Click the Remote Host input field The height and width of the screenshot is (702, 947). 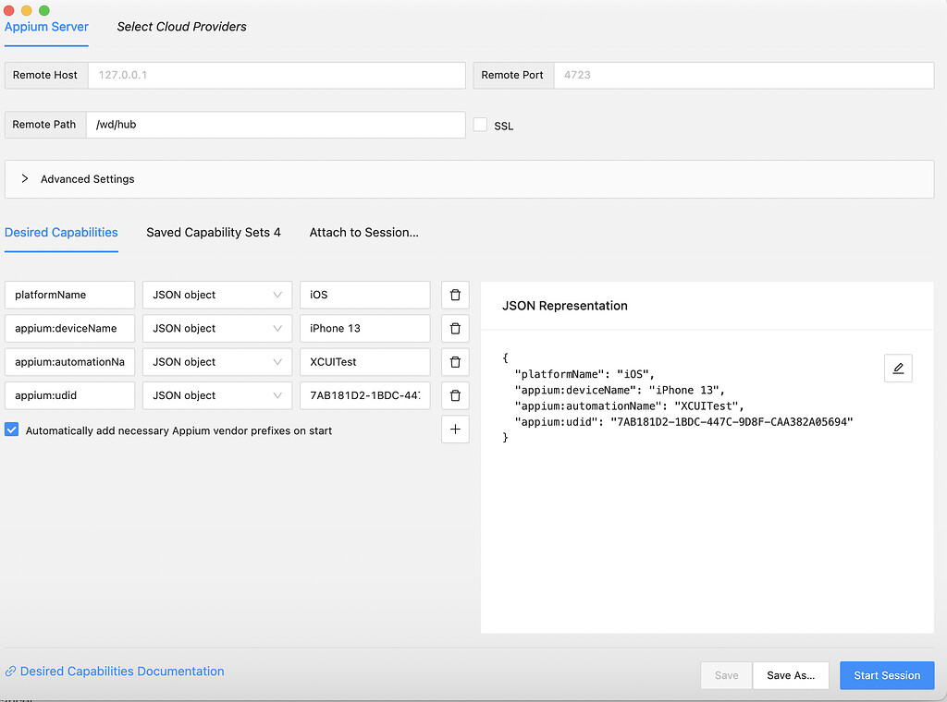(x=277, y=75)
